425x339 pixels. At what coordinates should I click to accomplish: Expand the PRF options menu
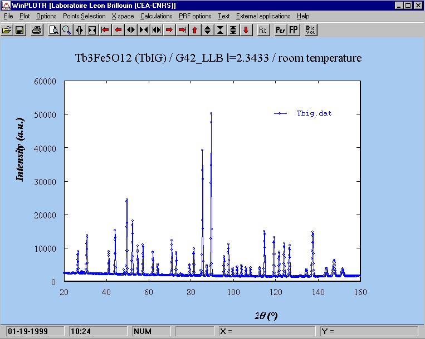coord(194,16)
